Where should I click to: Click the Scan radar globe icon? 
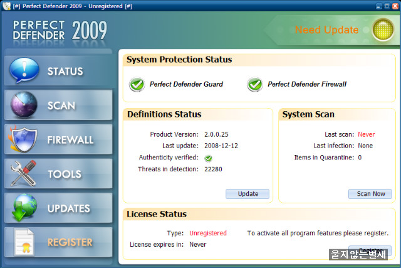(24, 105)
